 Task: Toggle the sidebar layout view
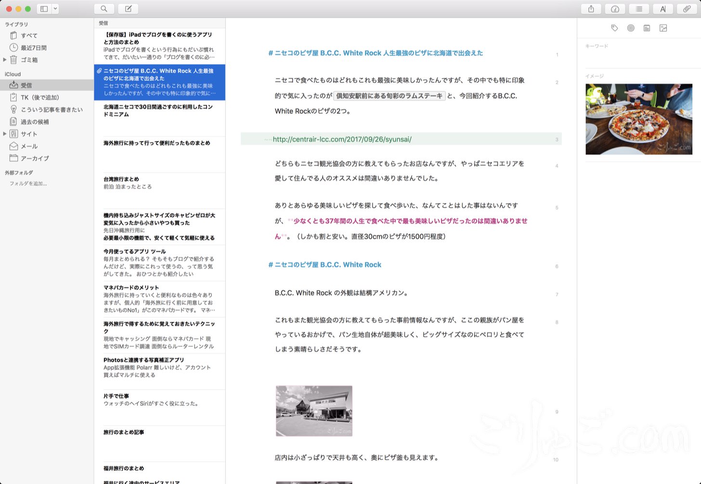(44, 8)
